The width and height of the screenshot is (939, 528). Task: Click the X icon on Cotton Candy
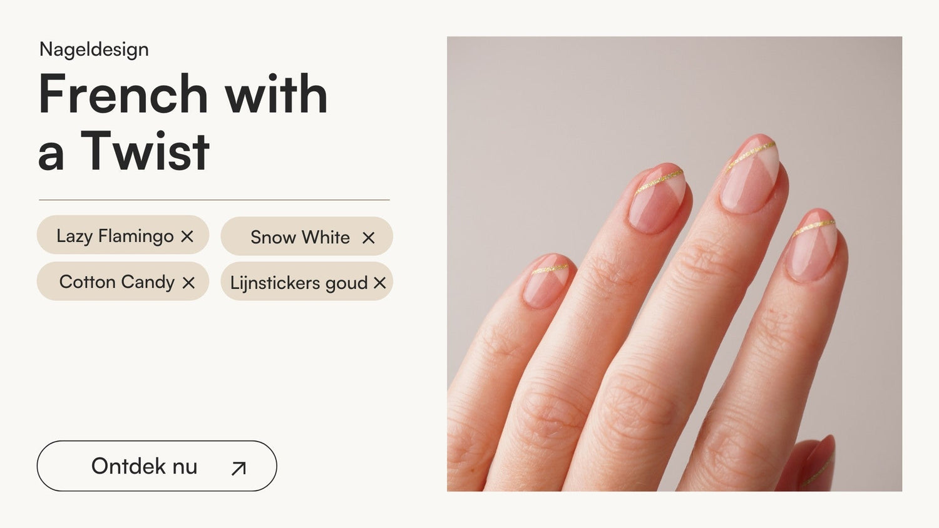click(x=188, y=283)
